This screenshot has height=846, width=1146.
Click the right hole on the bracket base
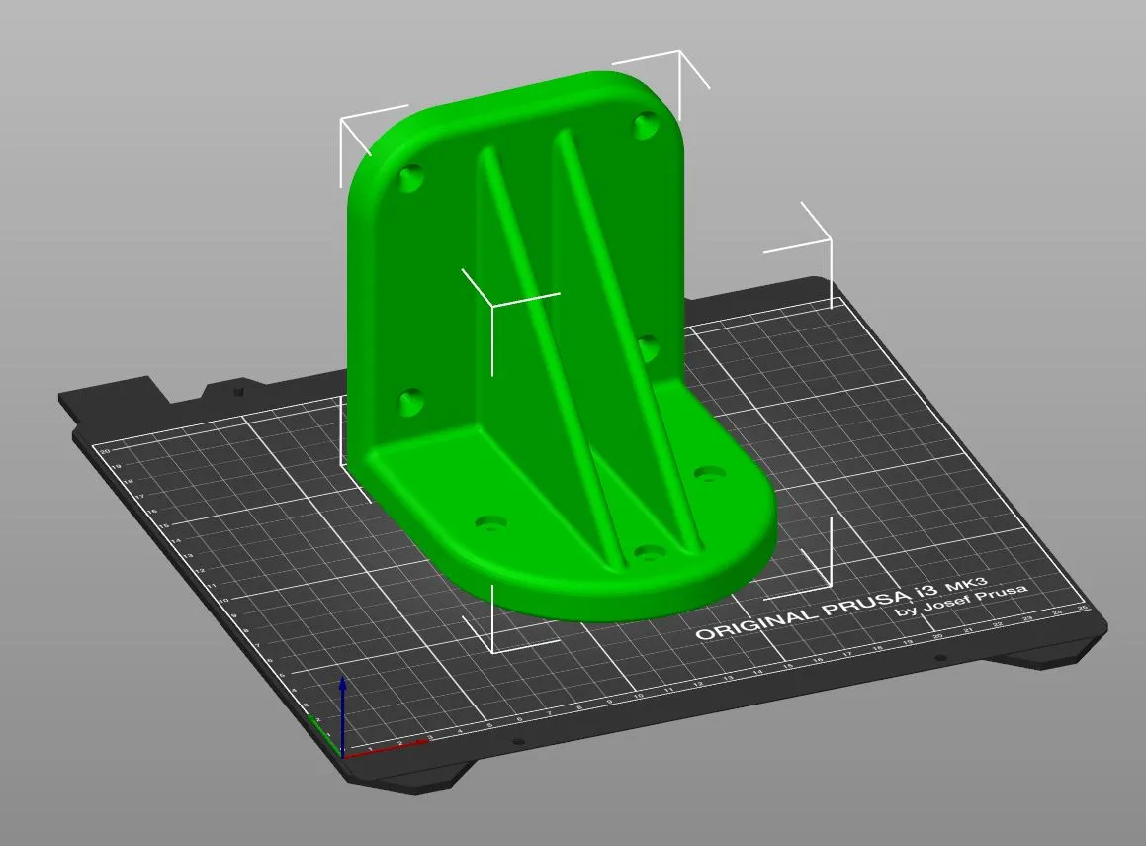pos(708,474)
